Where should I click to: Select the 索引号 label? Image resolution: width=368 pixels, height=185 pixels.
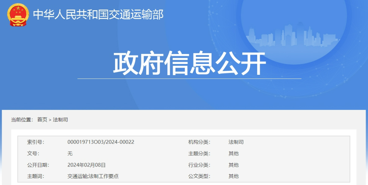35,142
